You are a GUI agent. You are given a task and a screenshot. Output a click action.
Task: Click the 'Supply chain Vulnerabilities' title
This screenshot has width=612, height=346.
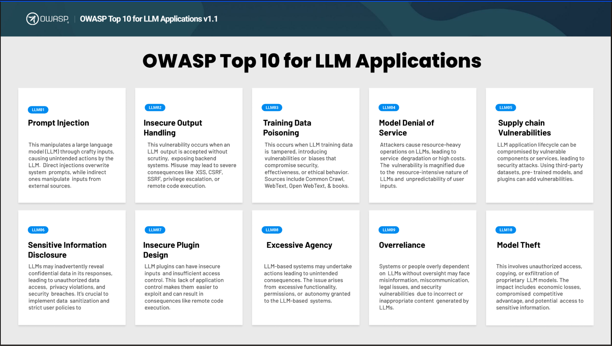click(x=524, y=128)
